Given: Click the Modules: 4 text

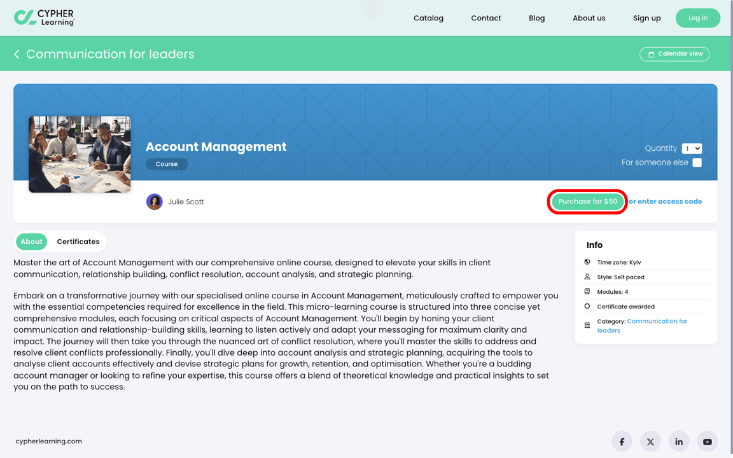Looking at the screenshot, I should 612,291.
